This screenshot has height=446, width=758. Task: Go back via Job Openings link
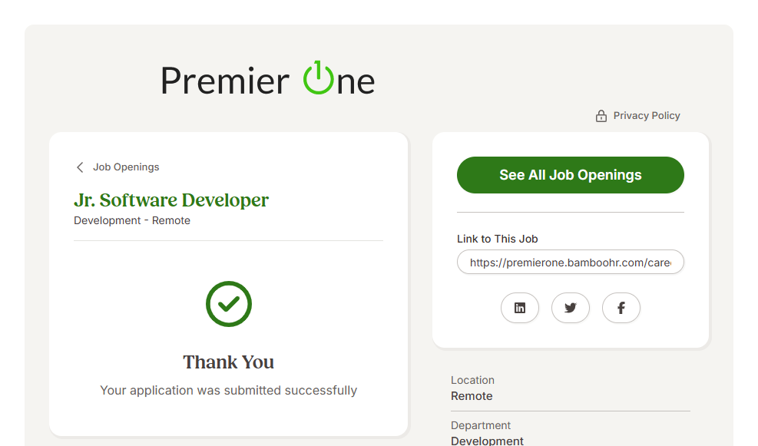[x=126, y=167]
